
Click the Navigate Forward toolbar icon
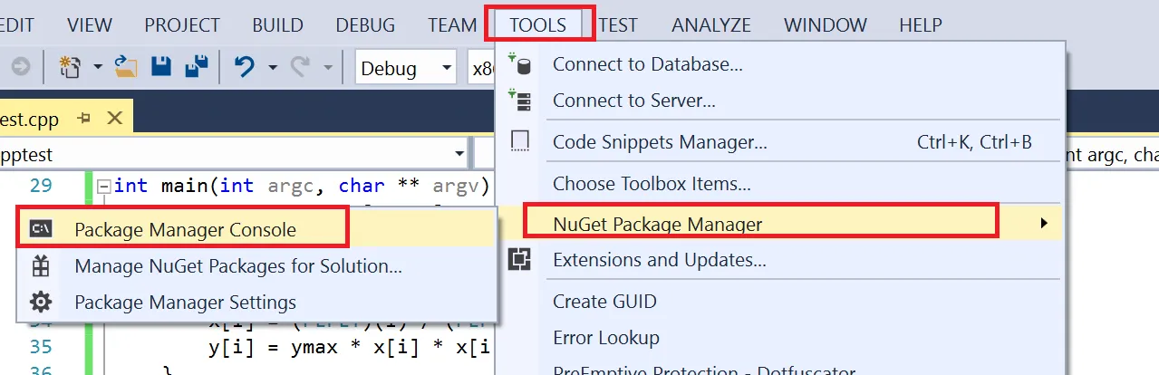(x=21, y=67)
